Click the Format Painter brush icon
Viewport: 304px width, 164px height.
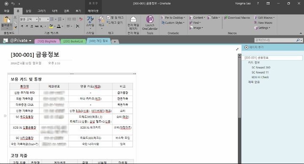[x=15, y=27]
